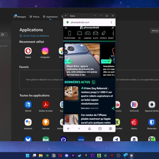The image size is (159, 159).
Task: Go back using Opera window title arrow
Action: coord(66,16)
